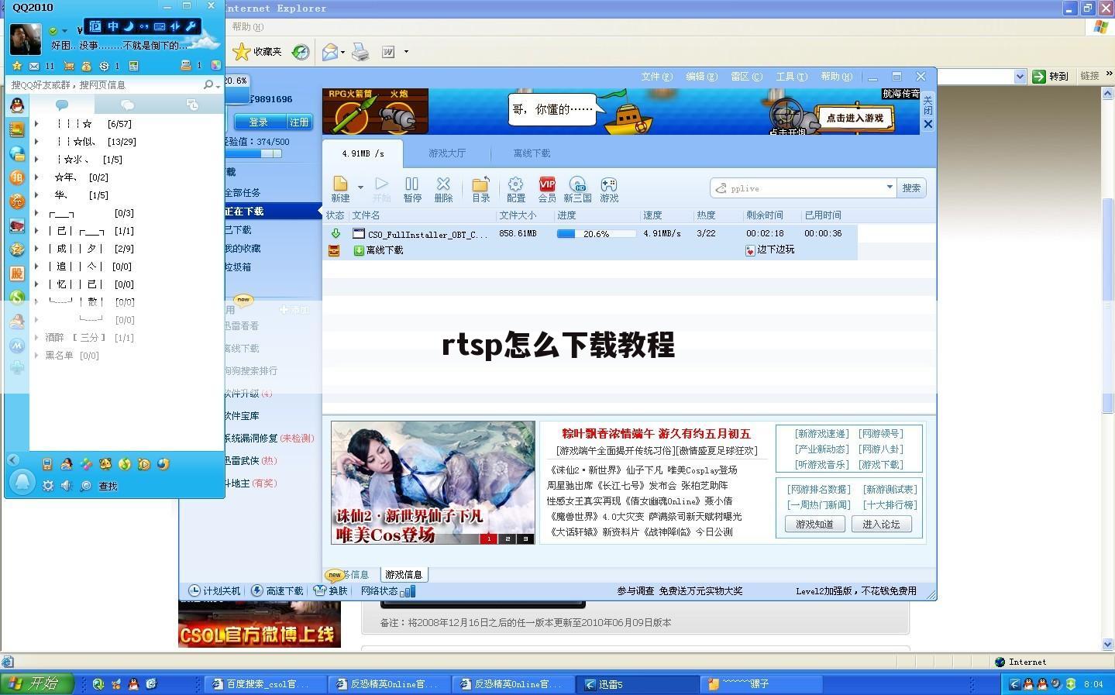Click the QQ system settings gear icon
This screenshot has width=1115, height=695.
(x=48, y=486)
